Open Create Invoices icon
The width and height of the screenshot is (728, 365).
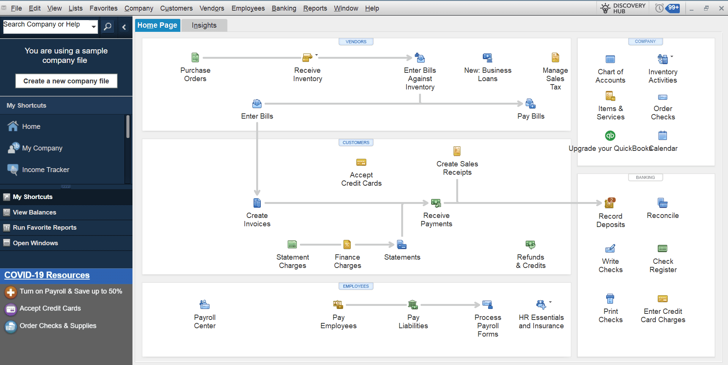tap(257, 203)
